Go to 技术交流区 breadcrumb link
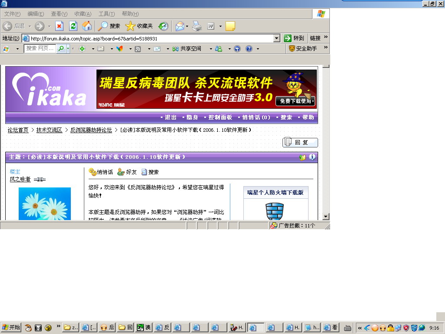The width and height of the screenshot is (445, 334). coord(50,130)
